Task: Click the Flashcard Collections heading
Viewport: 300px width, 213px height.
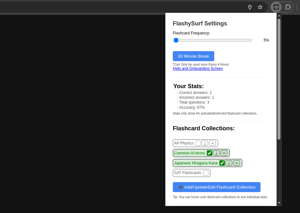Action: coord(204,128)
